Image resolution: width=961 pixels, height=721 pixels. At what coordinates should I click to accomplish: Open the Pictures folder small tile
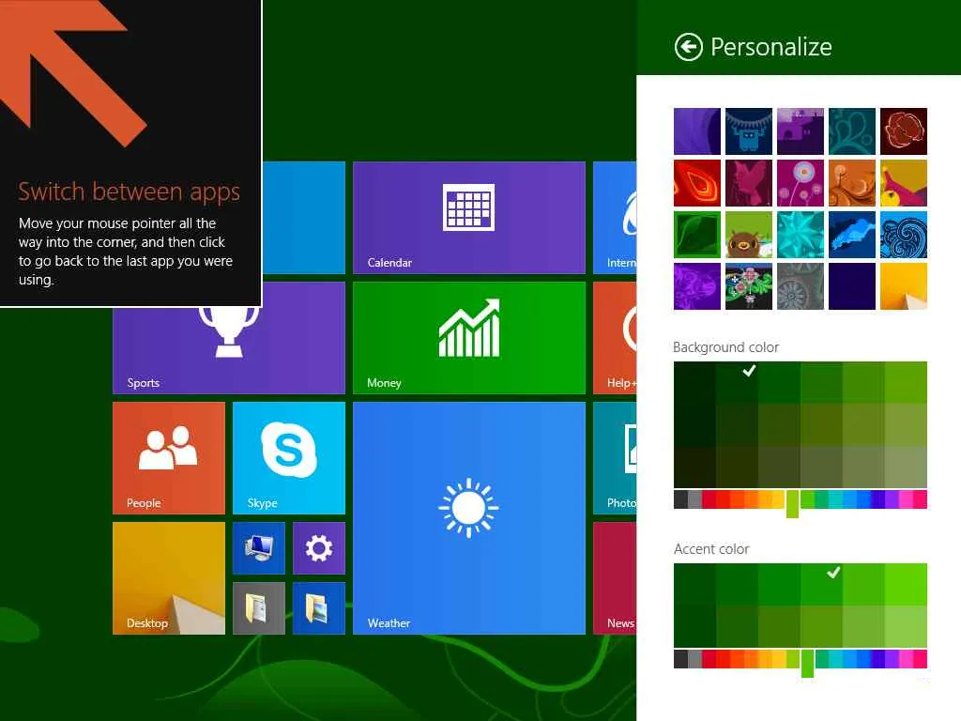(x=319, y=608)
